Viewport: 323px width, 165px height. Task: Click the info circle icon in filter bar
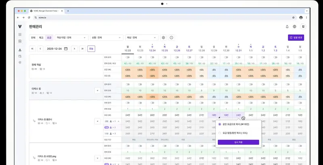tap(171, 38)
